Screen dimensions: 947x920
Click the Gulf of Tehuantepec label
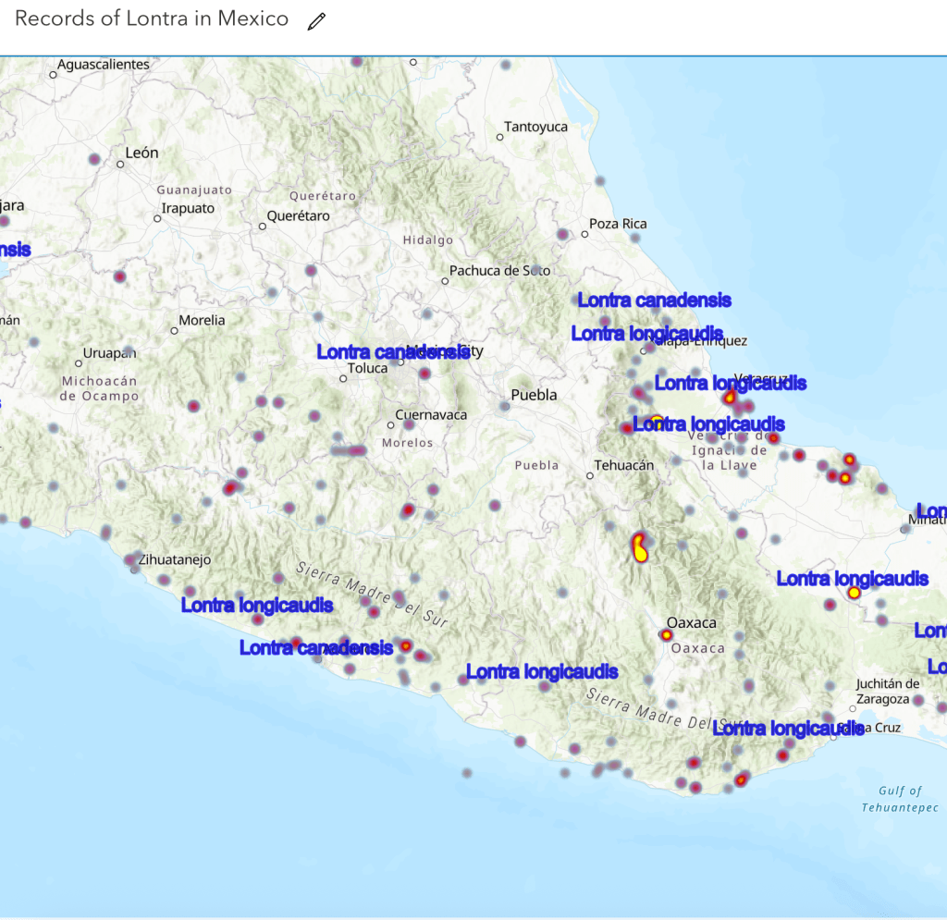point(900,799)
